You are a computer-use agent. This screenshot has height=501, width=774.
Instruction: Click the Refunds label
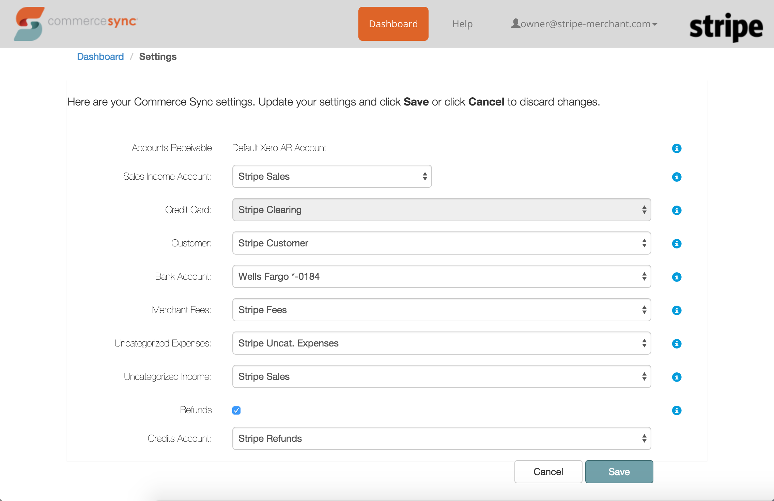tap(196, 410)
